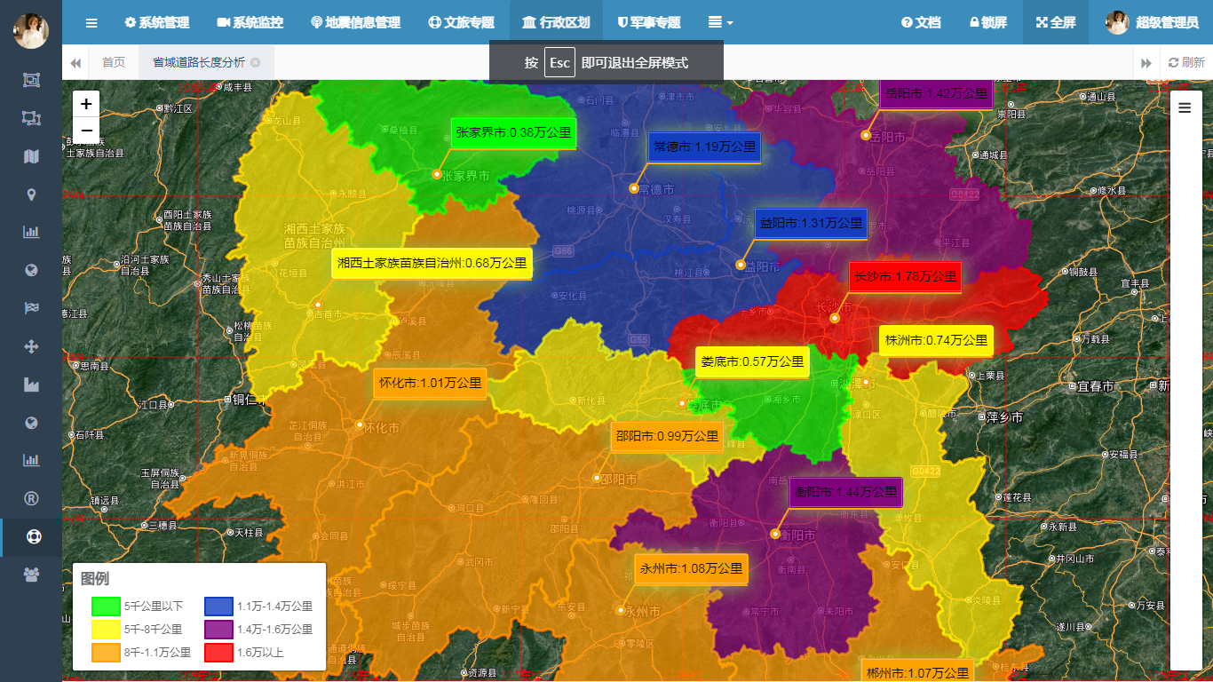Open the 超级管理员 user menu
The width and height of the screenshot is (1213, 682).
coord(1151,22)
